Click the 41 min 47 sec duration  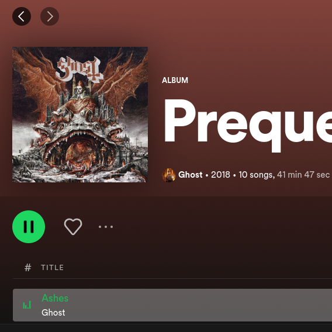[x=303, y=175]
